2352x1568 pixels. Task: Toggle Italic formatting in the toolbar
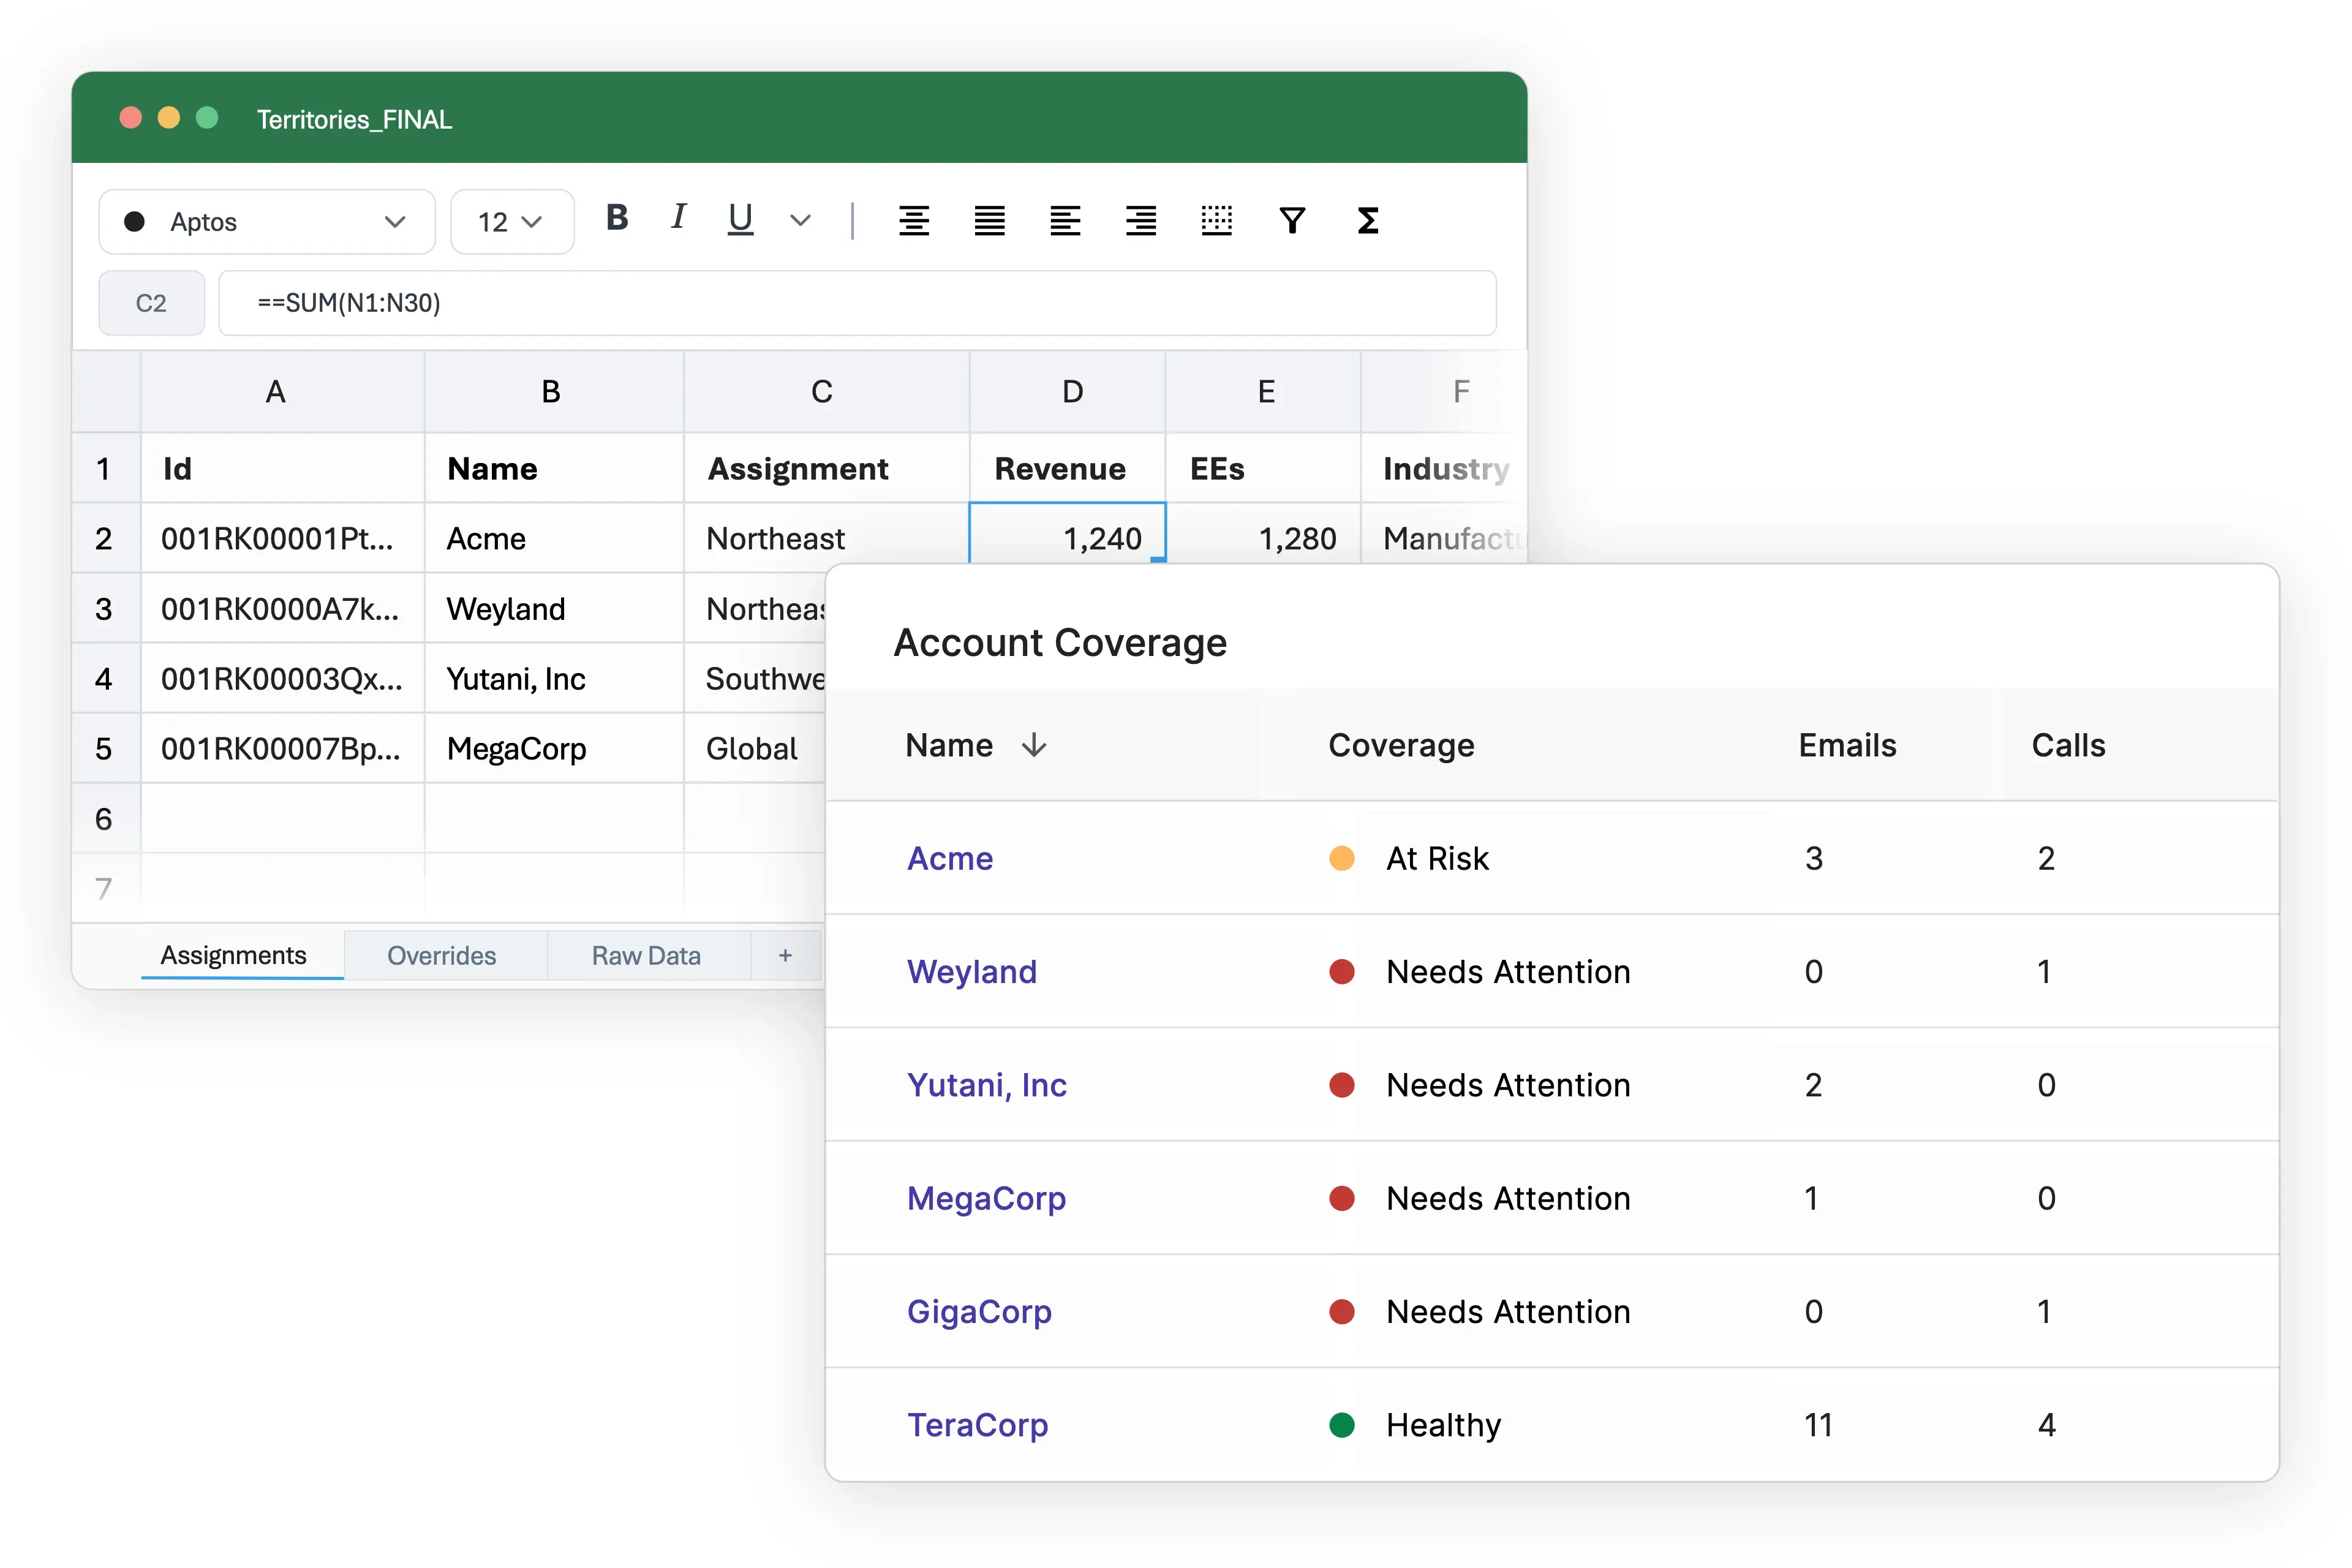click(678, 217)
